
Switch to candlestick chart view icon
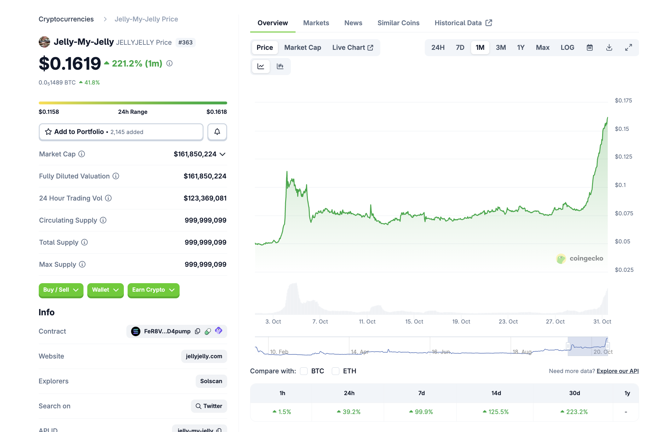[280, 66]
